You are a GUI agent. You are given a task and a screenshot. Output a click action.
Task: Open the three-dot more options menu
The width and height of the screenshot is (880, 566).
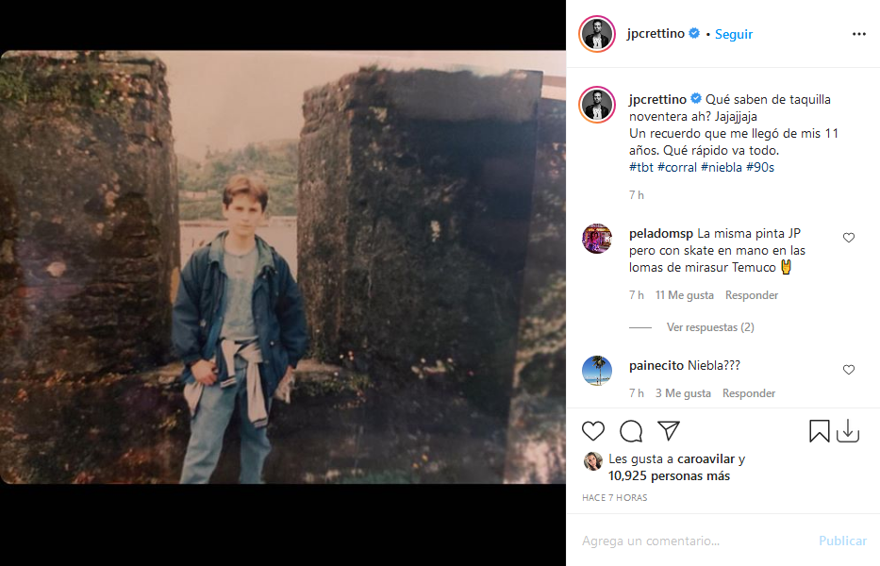[x=858, y=34]
